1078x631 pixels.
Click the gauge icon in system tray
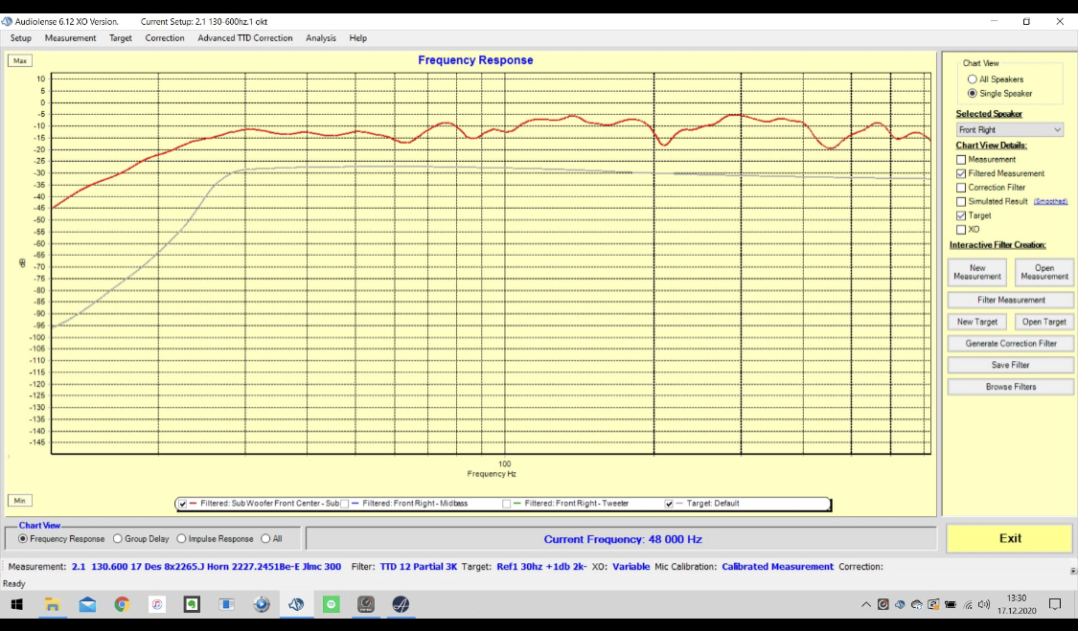[883, 605]
